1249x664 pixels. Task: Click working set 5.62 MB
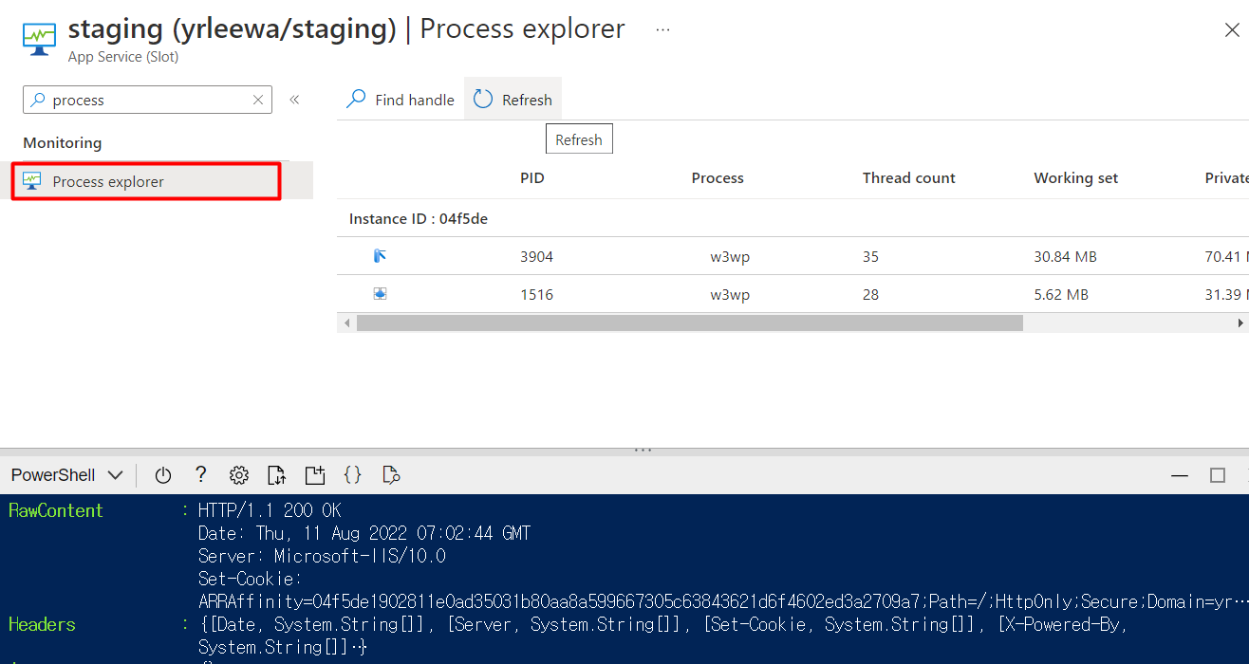1061,295
